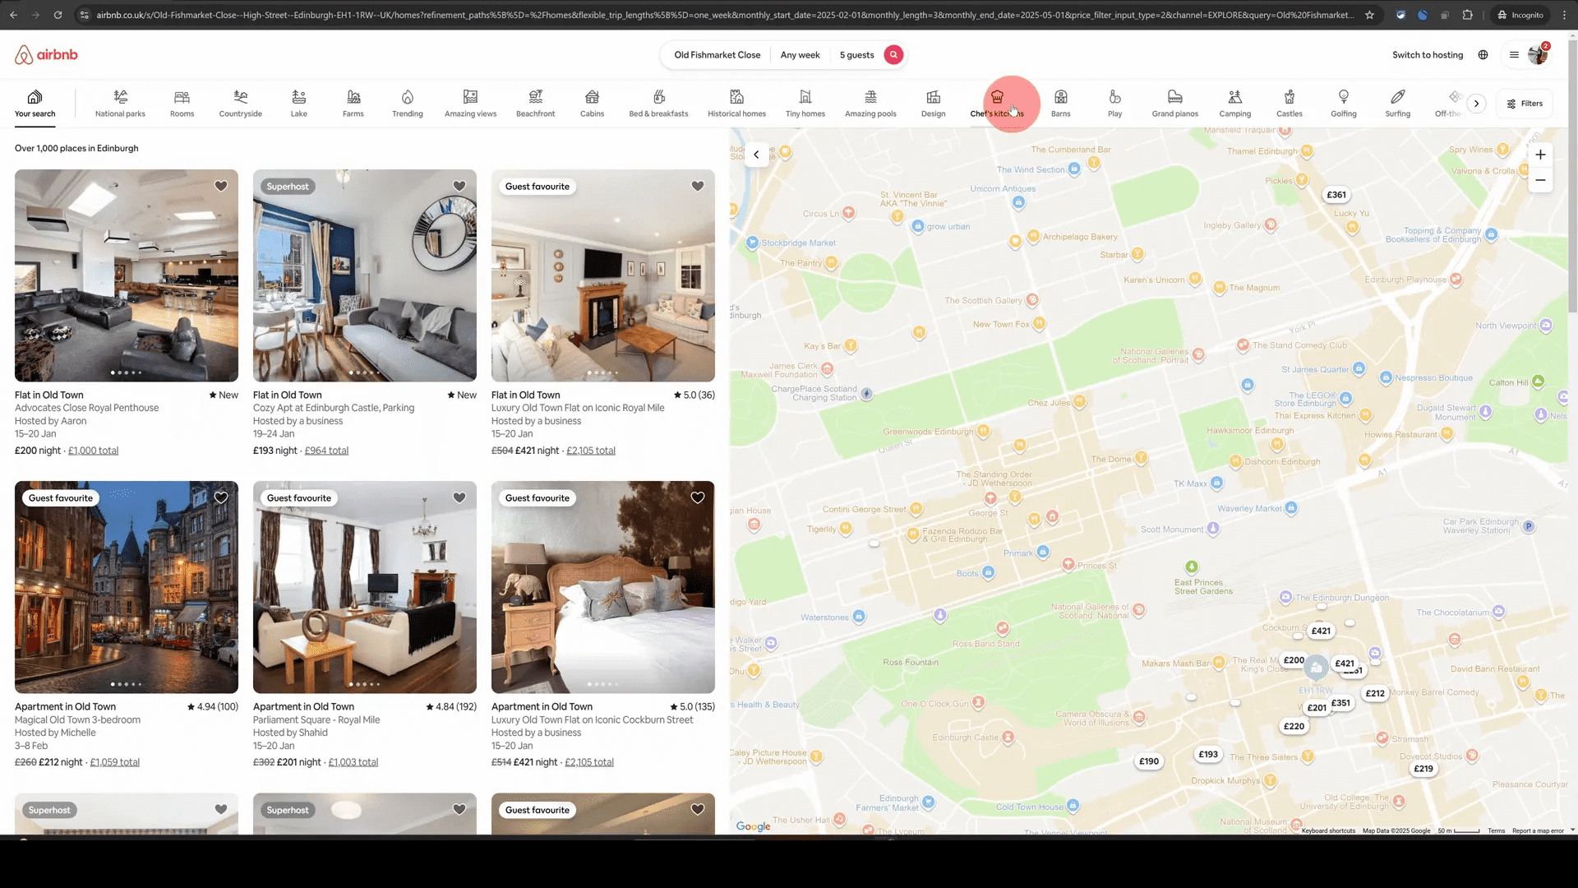Bookmark this page with star icon
1578x888 pixels.
[1369, 15]
